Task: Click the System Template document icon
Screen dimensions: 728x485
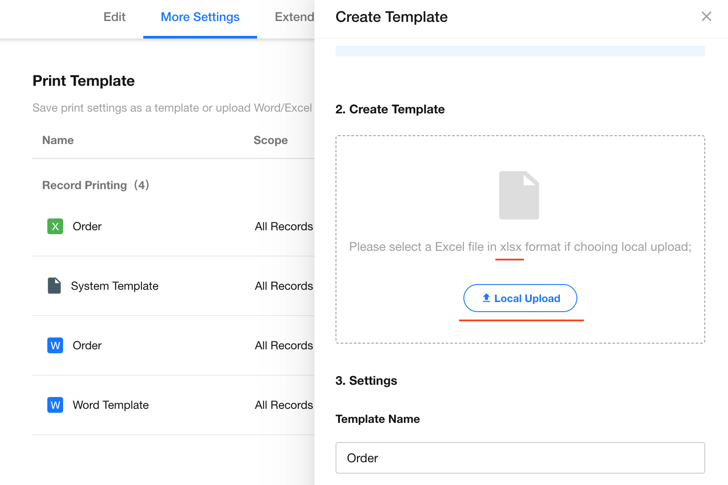Action: [x=54, y=286]
